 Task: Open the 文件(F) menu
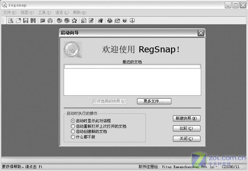(10, 13)
